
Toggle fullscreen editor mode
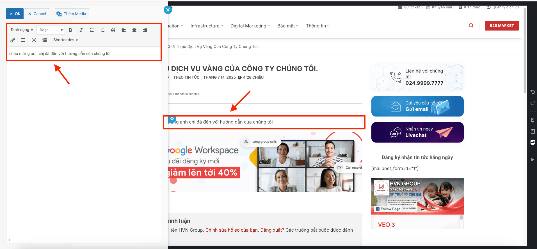[34, 40]
